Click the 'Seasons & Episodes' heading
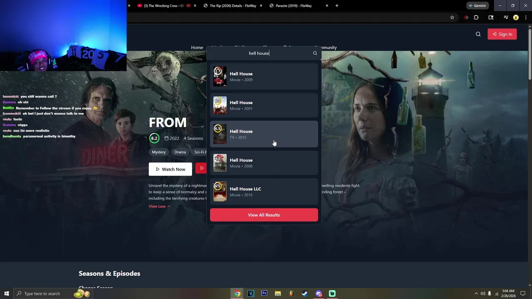Viewport: 532px width, 299px height. (109, 273)
